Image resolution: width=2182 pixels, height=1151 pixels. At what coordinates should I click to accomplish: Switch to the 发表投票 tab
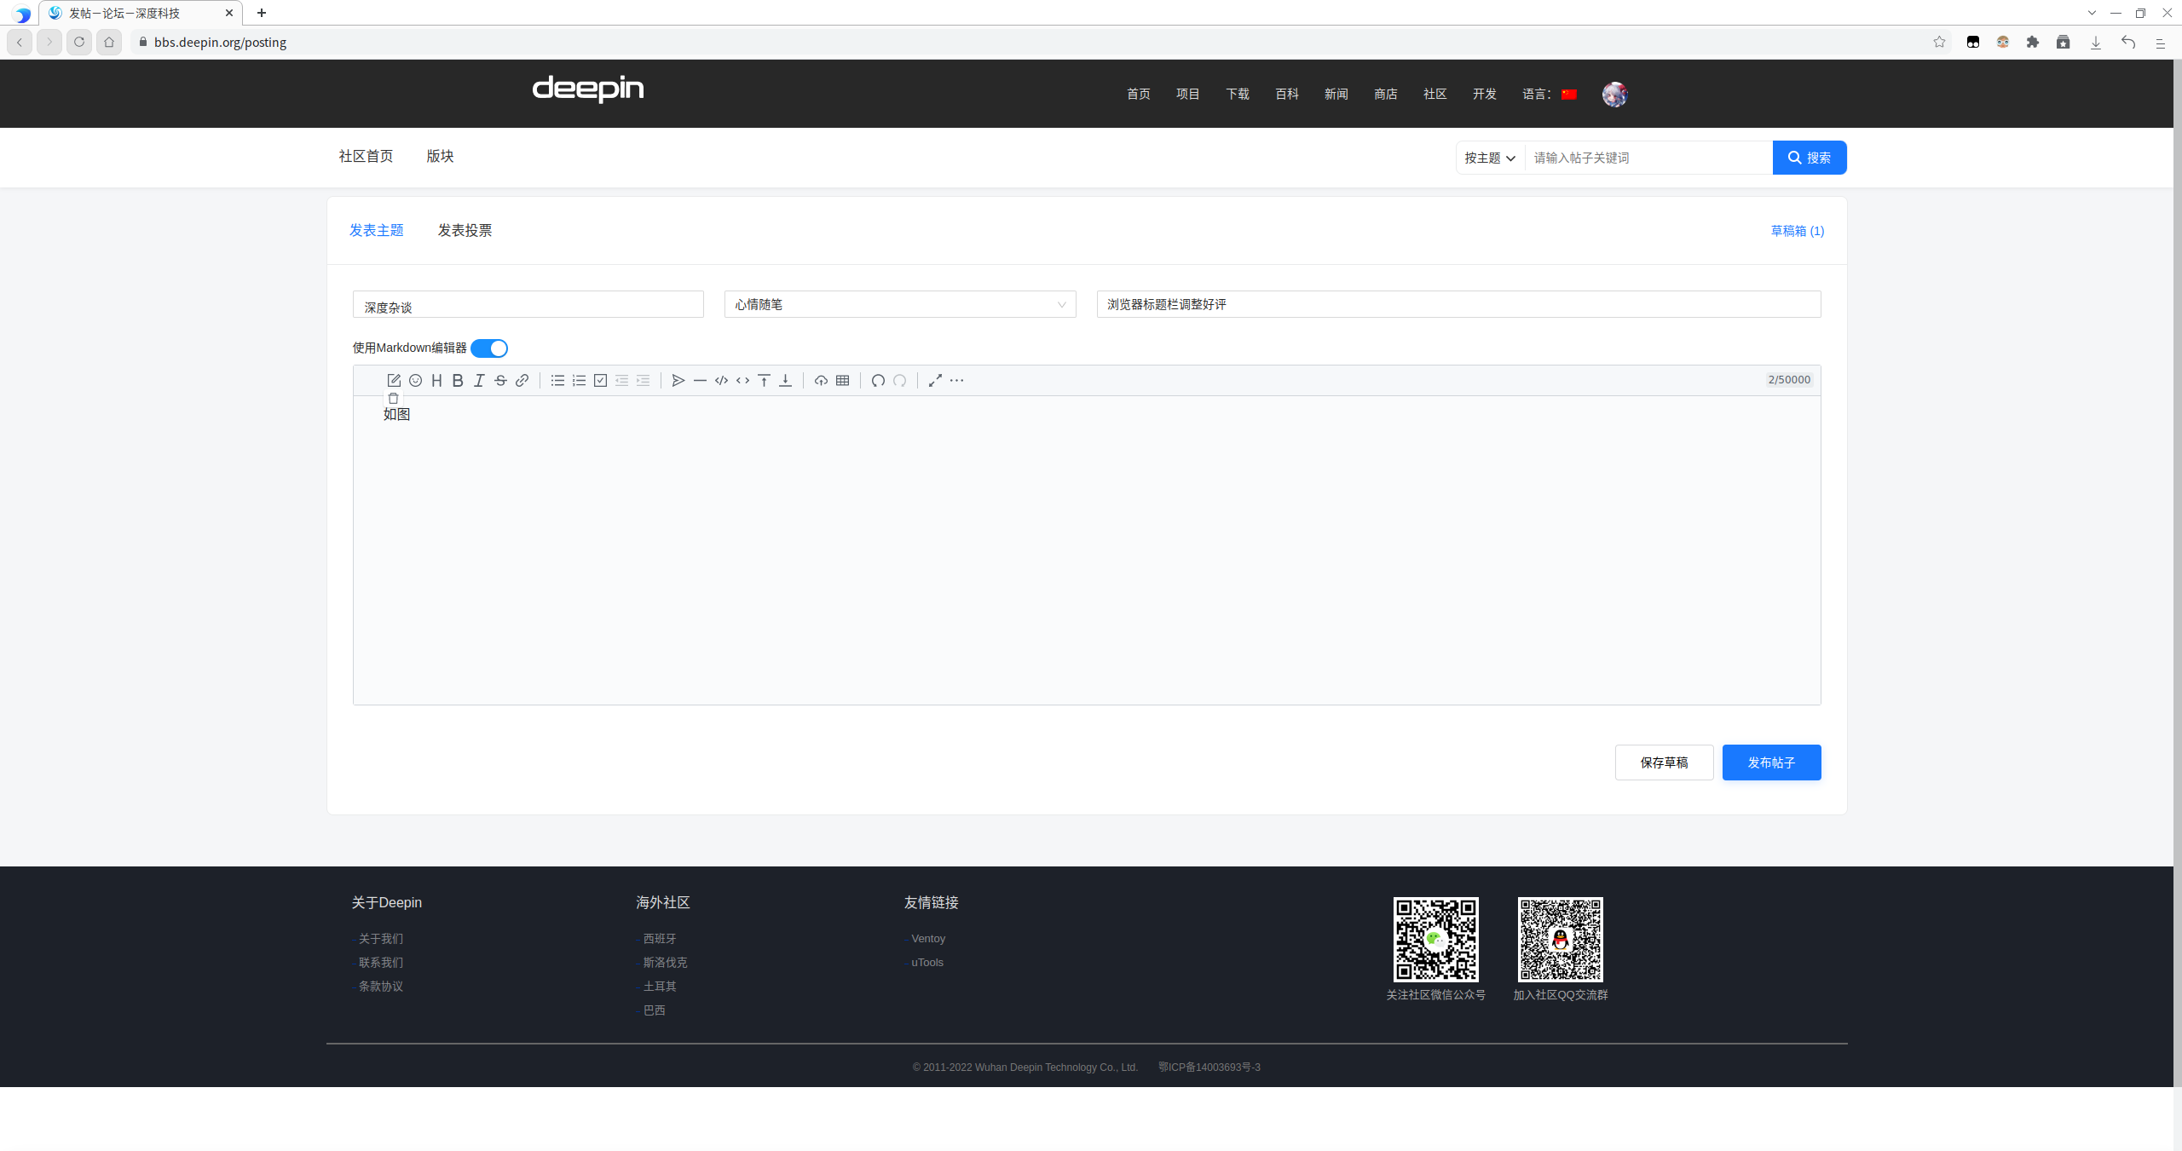click(465, 230)
